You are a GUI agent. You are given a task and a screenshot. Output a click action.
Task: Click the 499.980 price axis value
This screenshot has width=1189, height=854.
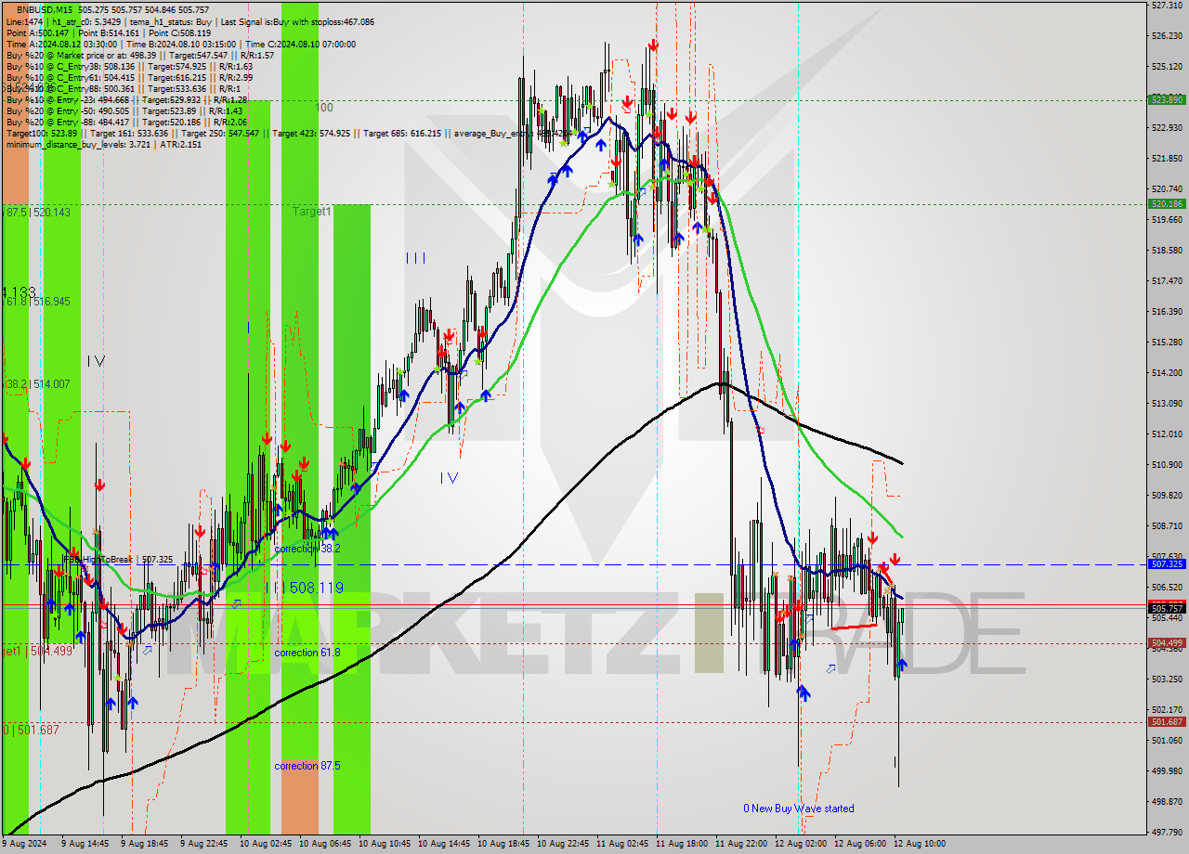pos(1167,770)
